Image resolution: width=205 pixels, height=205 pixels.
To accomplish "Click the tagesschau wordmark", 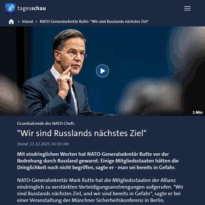I will [x=32, y=8].
